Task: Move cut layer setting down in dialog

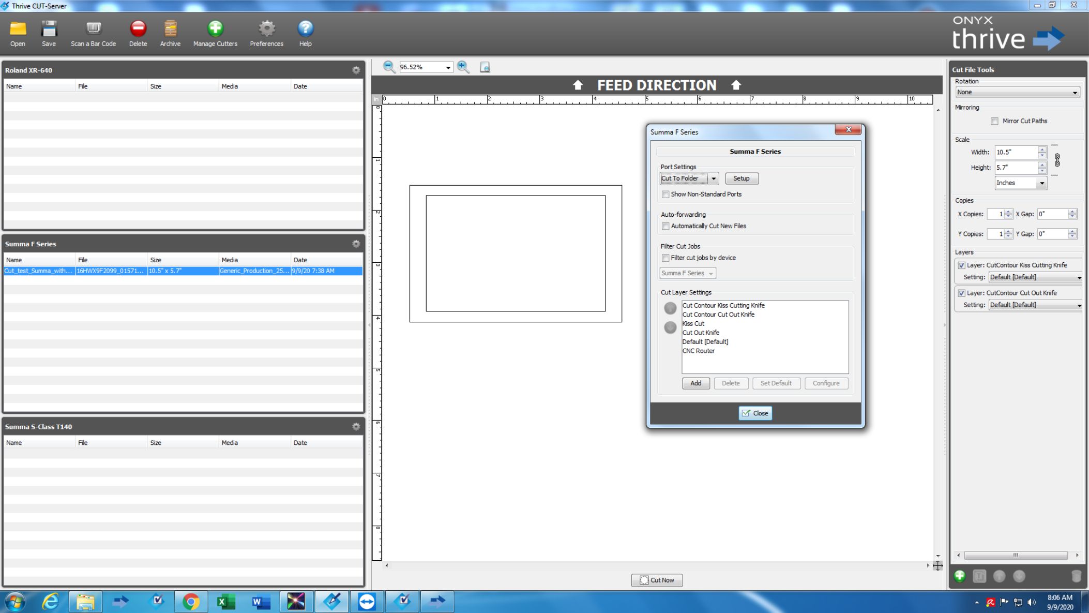Action: click(x=670, y=327)
